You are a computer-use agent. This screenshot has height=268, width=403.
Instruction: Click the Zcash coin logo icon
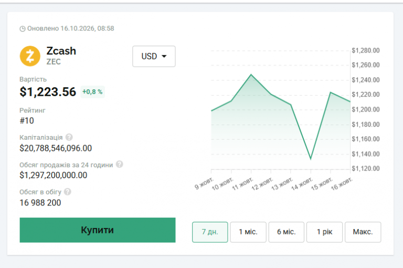click(30, 56)
